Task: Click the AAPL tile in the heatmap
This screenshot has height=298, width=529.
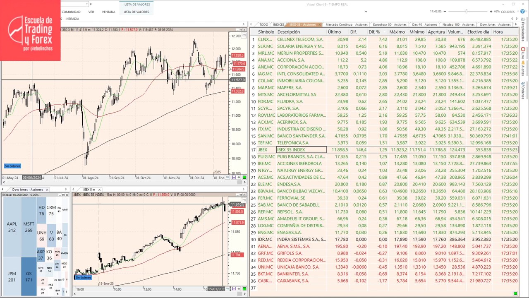Action: [12, 227]
